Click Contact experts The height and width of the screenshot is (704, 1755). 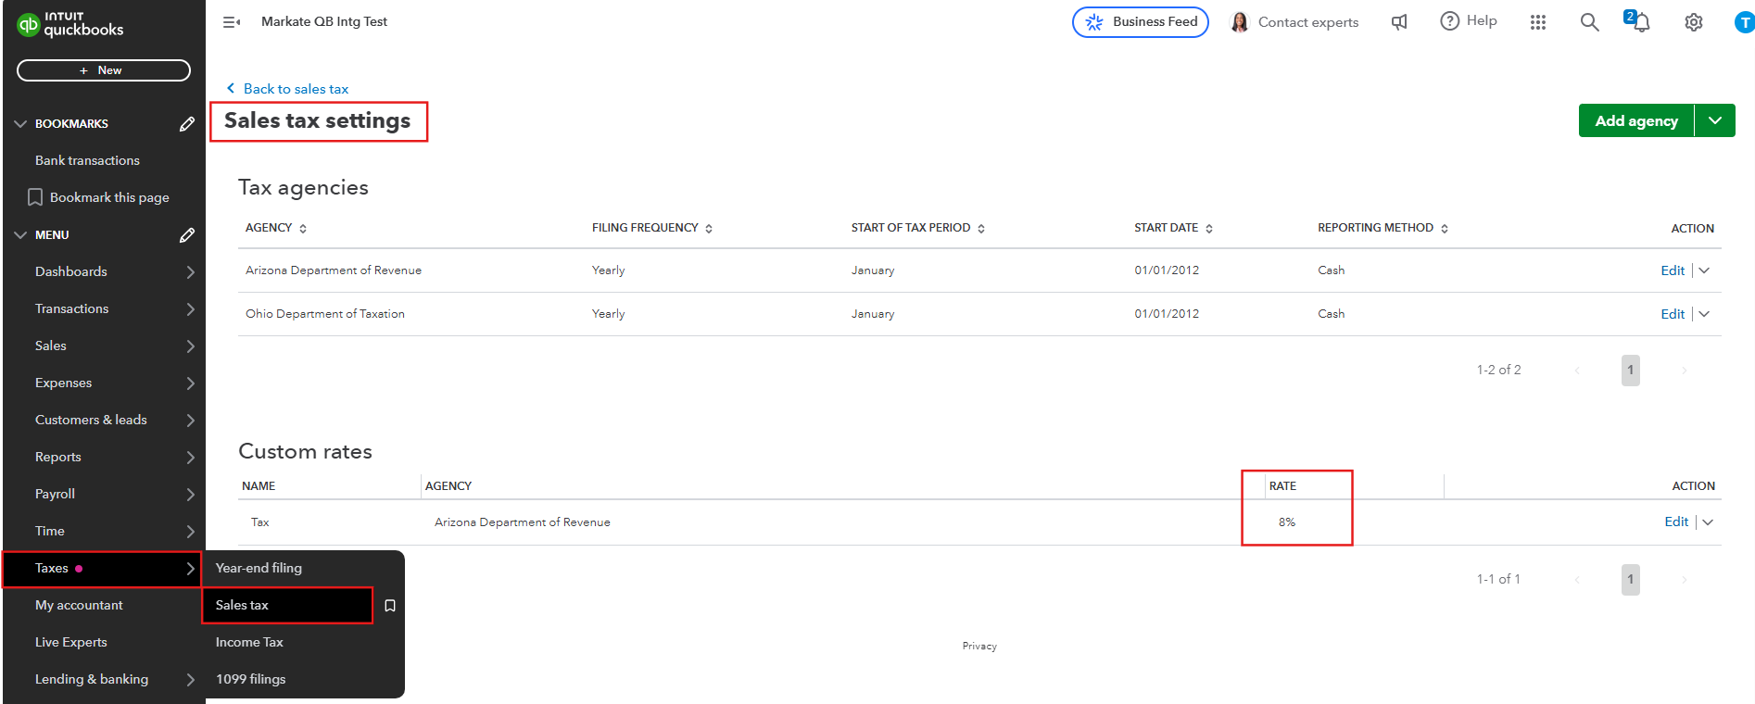(x=1308, y=22)
